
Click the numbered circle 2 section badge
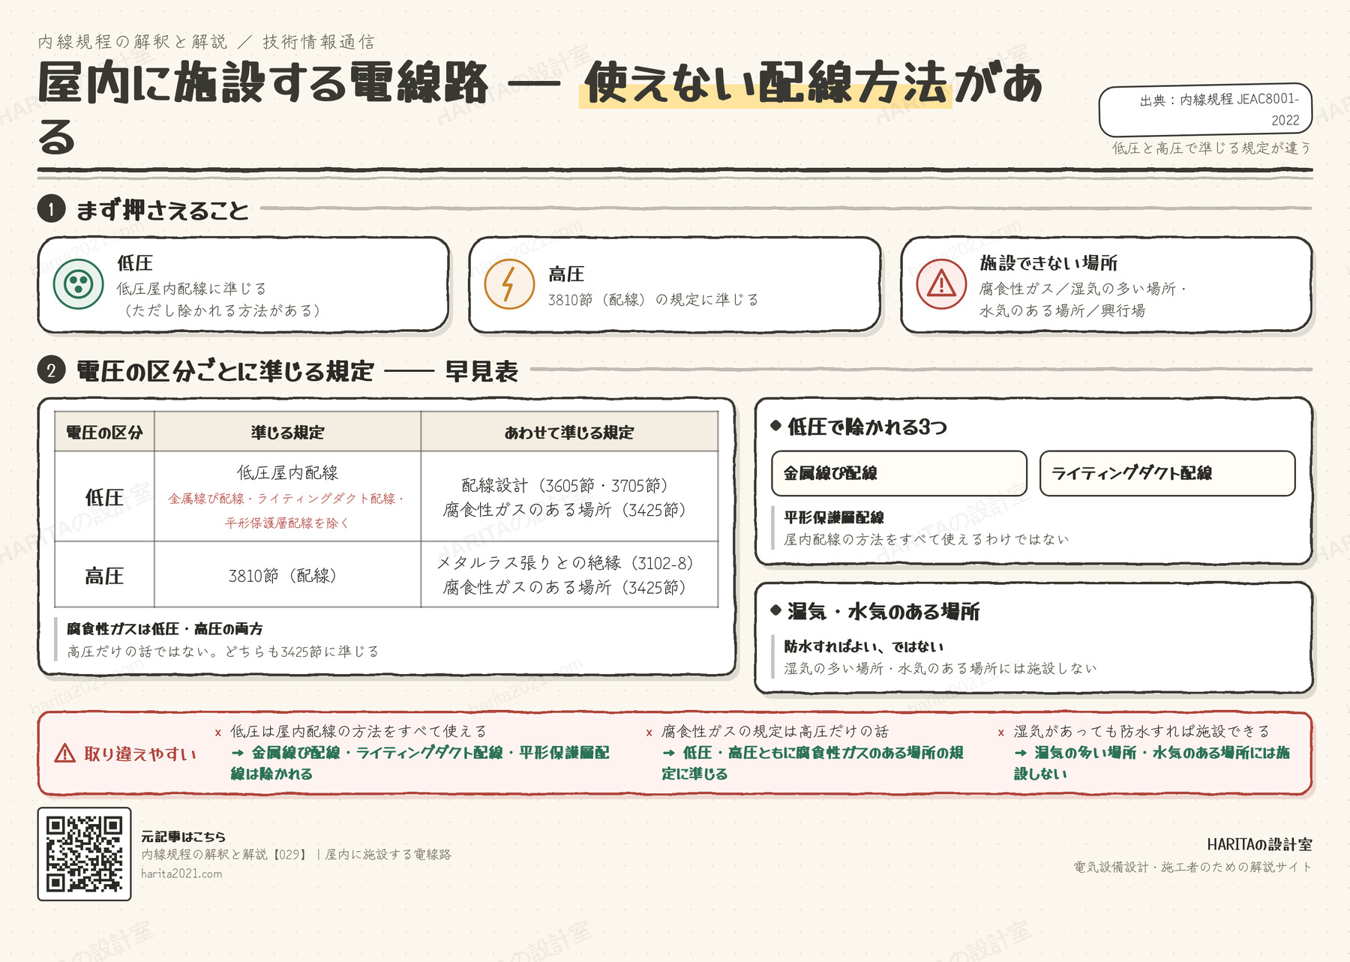coord(51,370)
